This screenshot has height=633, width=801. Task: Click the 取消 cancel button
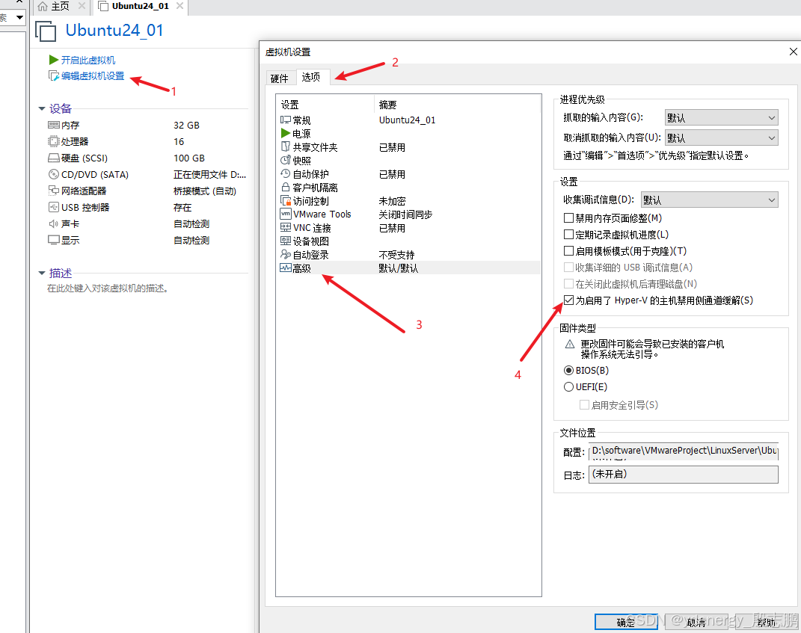[696, 622]
